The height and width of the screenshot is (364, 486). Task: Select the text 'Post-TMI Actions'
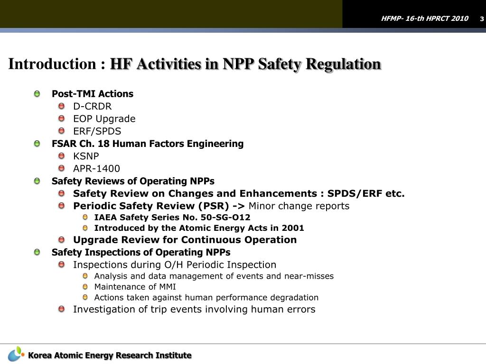pos(93,94)
